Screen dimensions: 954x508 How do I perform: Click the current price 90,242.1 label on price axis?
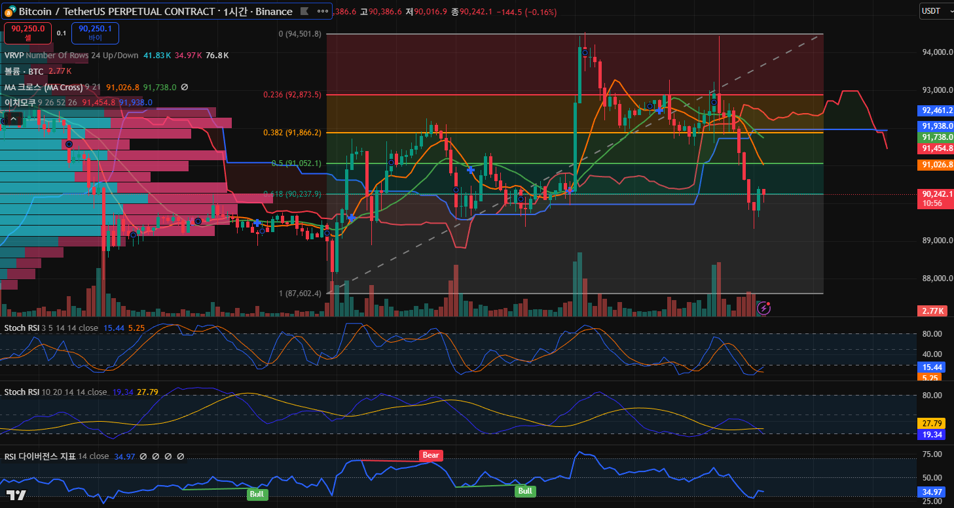click(937, 194)
